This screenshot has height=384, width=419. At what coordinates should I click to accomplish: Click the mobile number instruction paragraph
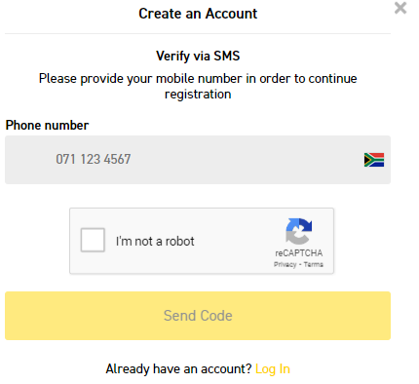pos(198,86)
